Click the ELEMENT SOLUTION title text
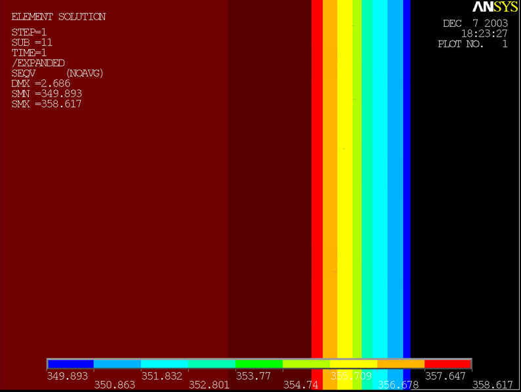The width and height of the screenshot is (521, 392). (x=58, y=17)
